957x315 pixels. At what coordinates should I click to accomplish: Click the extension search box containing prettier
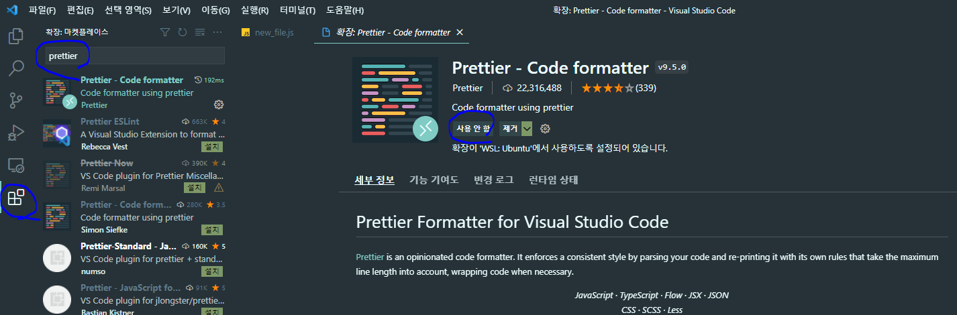135,56
